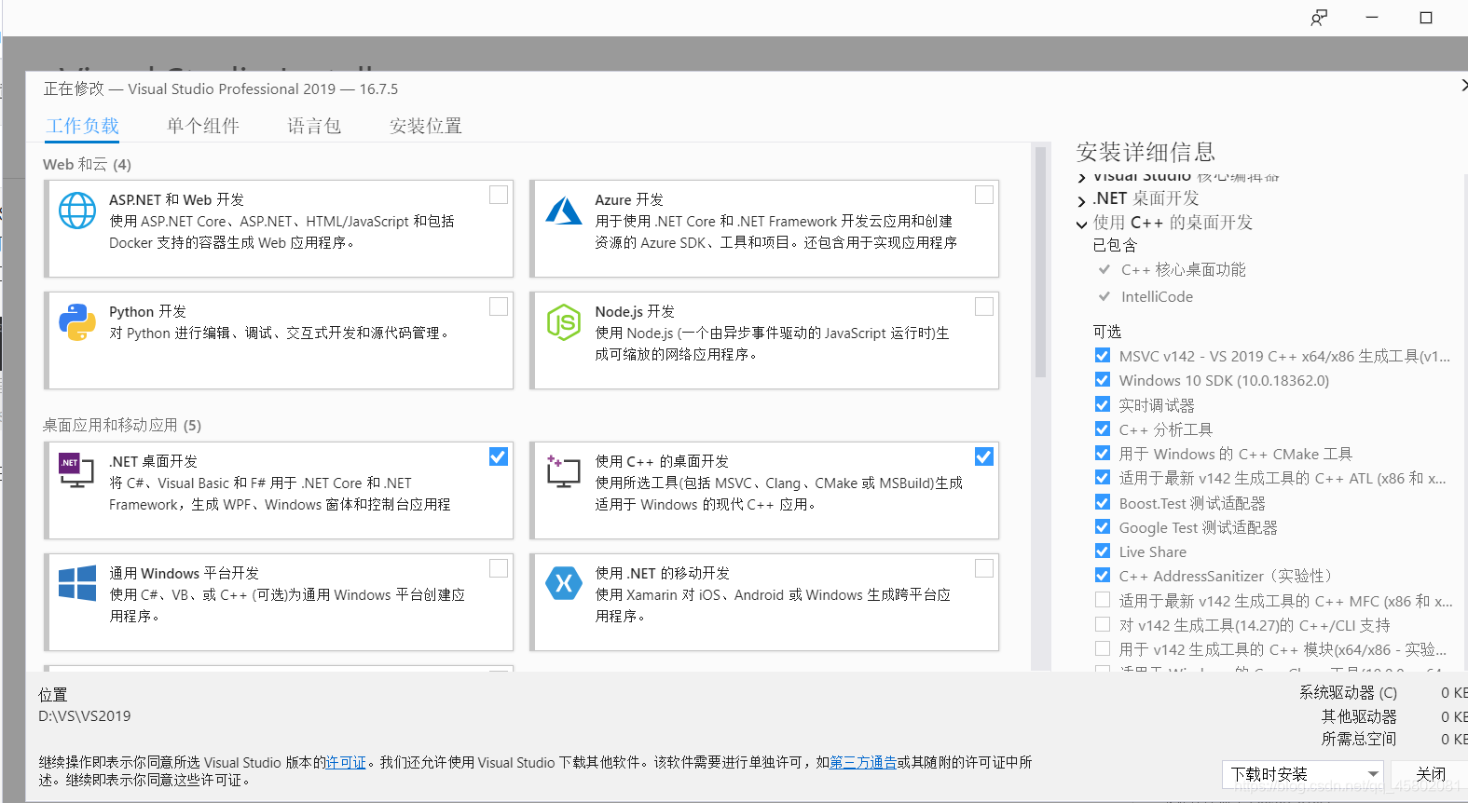Click the 系统驱动器 (C) label

[x=1348, y=692]
